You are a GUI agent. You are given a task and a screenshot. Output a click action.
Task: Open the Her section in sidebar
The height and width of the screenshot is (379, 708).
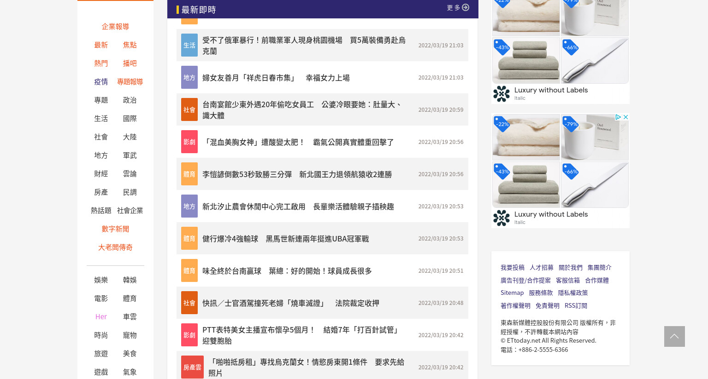coord(101,317)
